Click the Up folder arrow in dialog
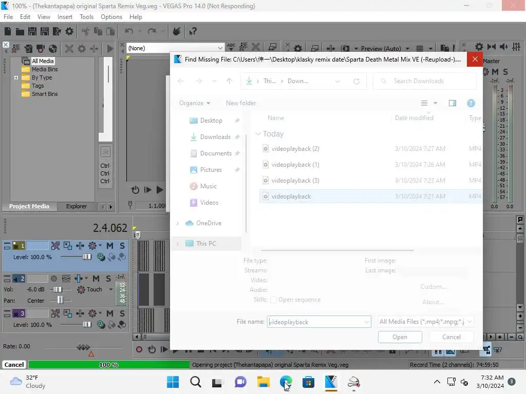Viewport: 526px width, 394px height. (x=230, y=81)
